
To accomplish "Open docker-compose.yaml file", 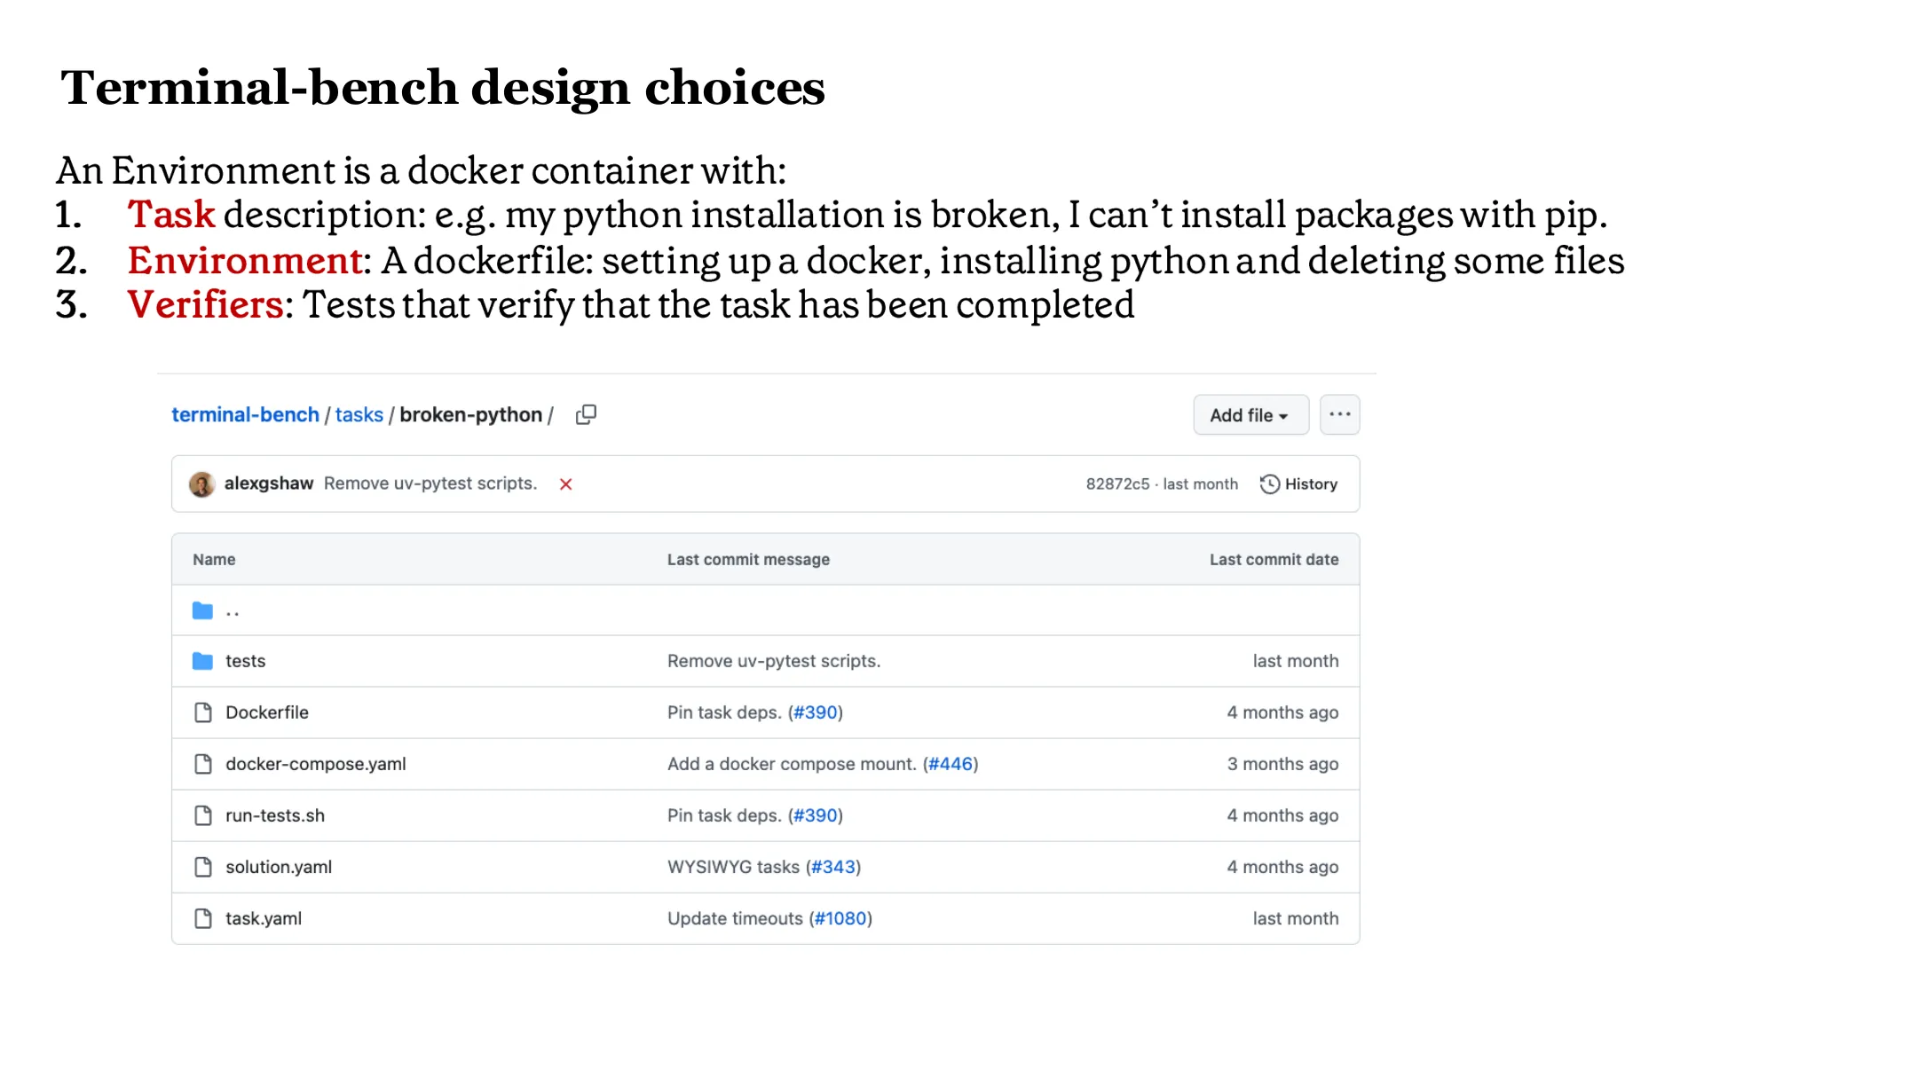I will click(x=315, y=764).
